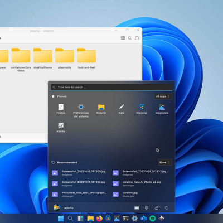Viewport: 223px width, 223px height.
Task: Open the containmentpreviews folder in Dolphin
Action: [21, 60]
